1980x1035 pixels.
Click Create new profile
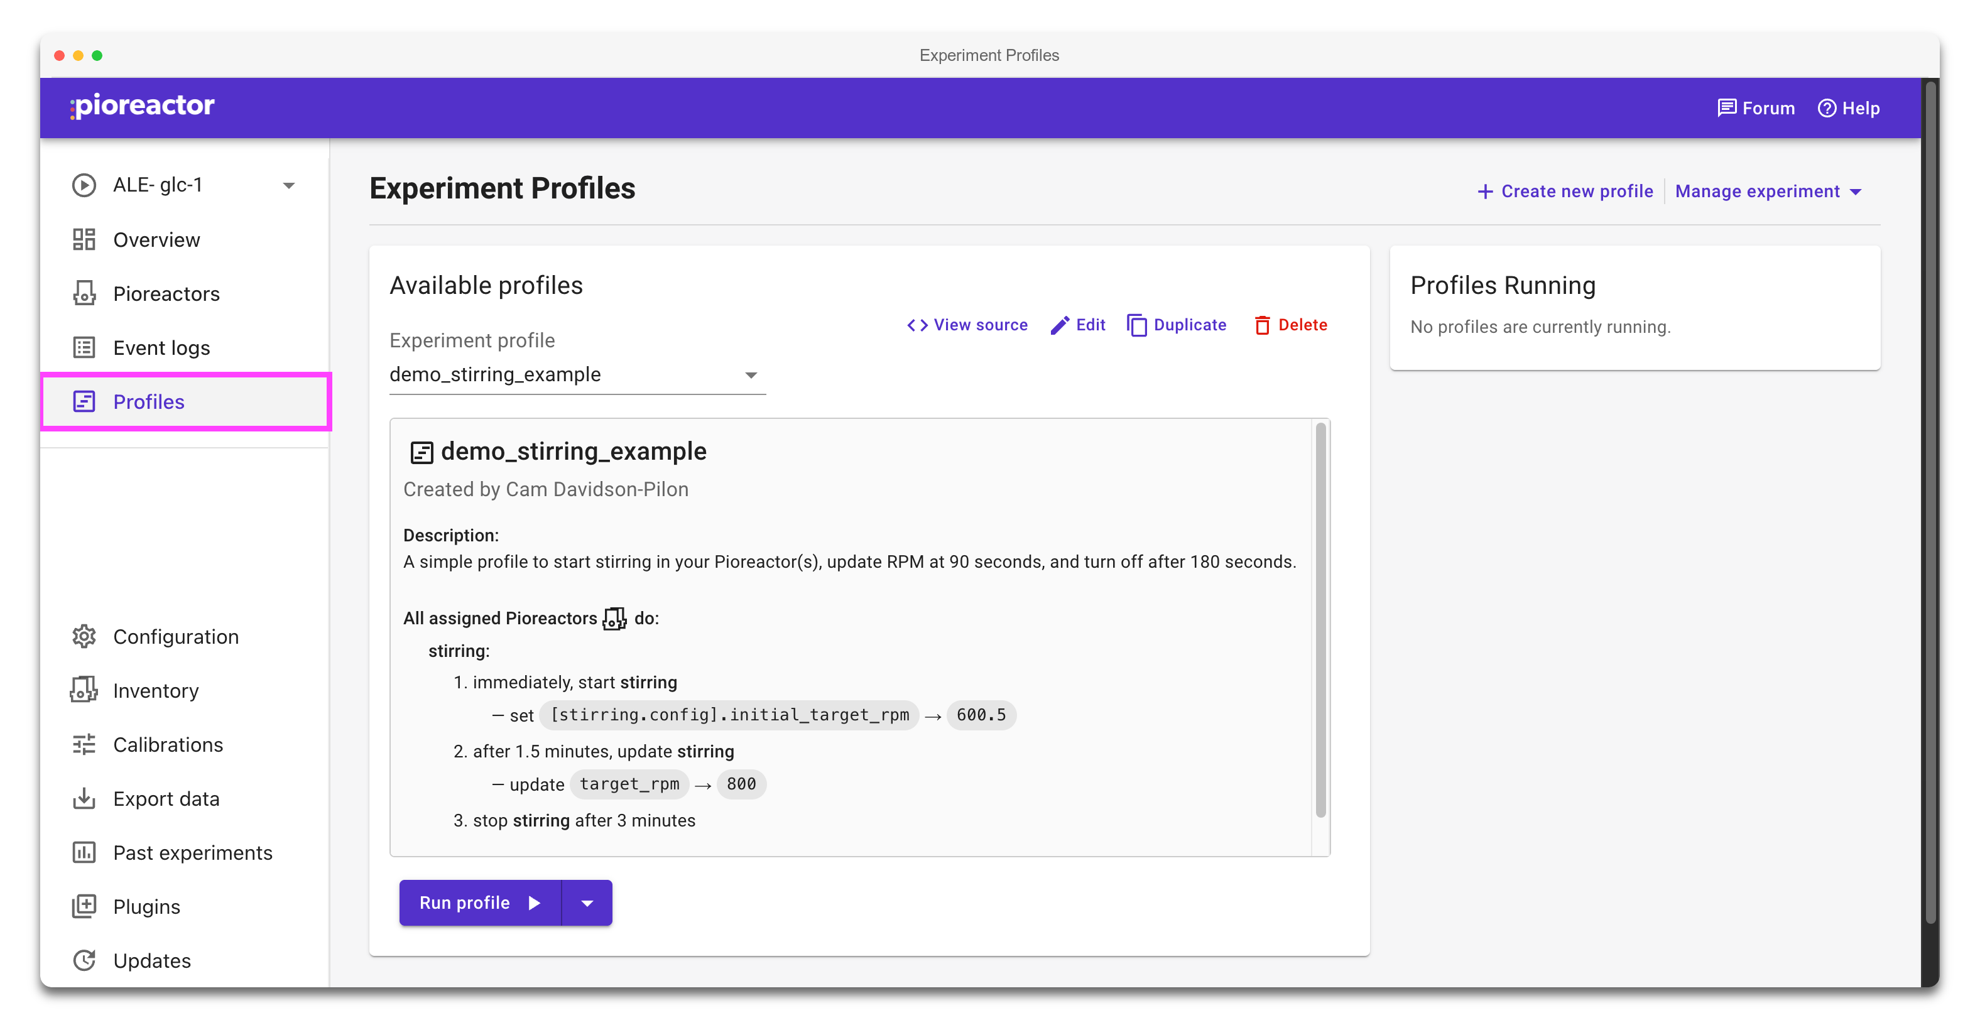click(1565, 192)
